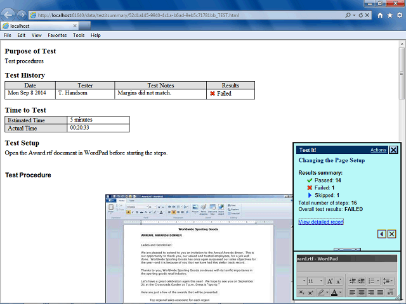Open the File menu
Screen dimensions: 406x304
point(8,35)
